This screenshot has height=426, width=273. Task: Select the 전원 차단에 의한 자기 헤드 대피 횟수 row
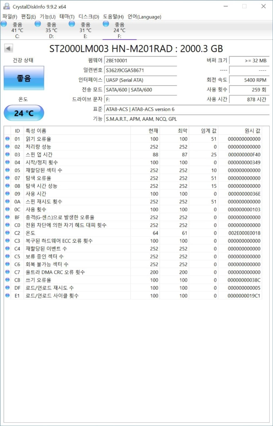133,225
